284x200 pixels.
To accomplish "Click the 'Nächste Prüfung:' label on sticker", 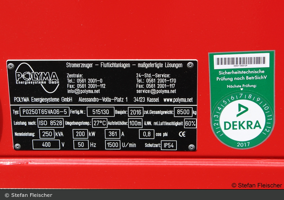I will 242,86.
